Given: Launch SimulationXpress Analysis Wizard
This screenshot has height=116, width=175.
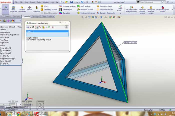Looking at the screenshot, I should click(x=131, y=9).
